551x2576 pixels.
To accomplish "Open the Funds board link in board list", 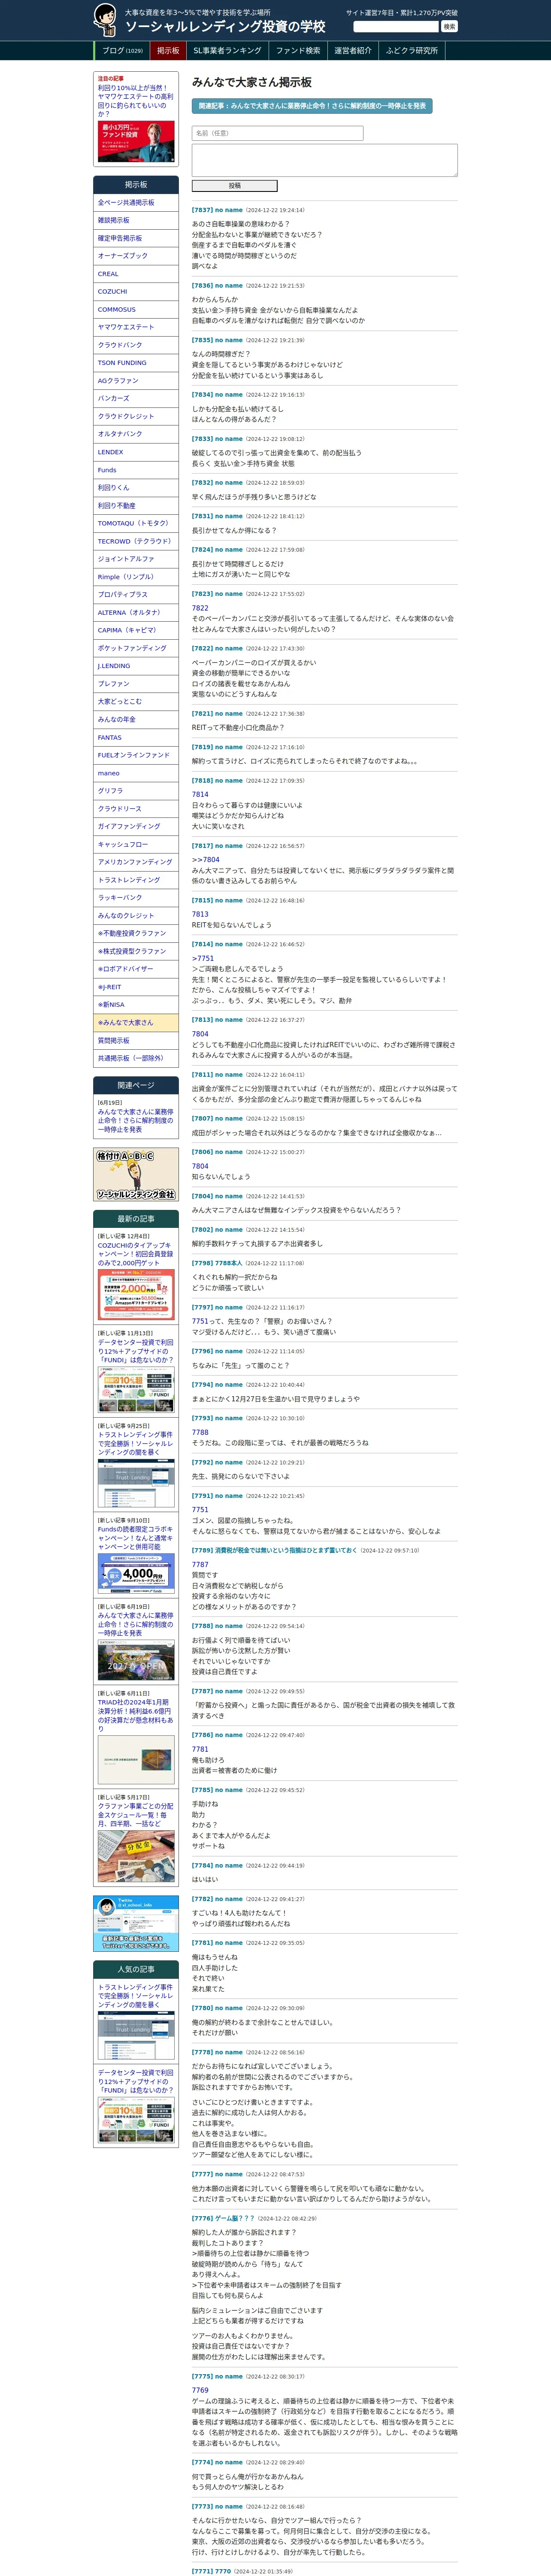I will click(x=136, y=470).
